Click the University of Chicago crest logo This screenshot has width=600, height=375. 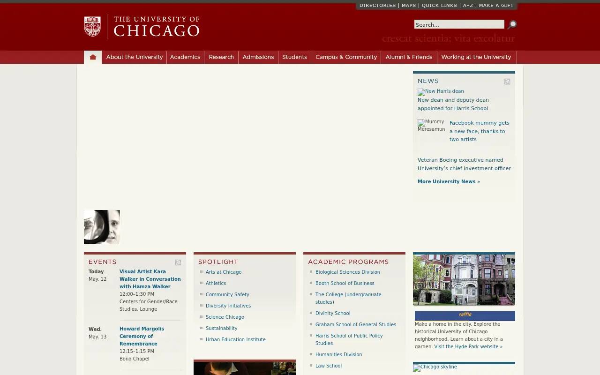[92, 27]
